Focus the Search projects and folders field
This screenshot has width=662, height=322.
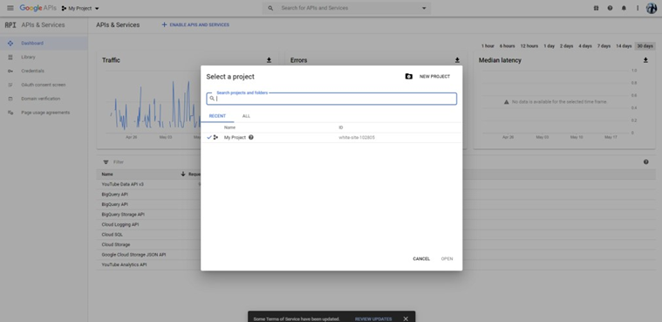pyautogui.click(x=331, y=99)
